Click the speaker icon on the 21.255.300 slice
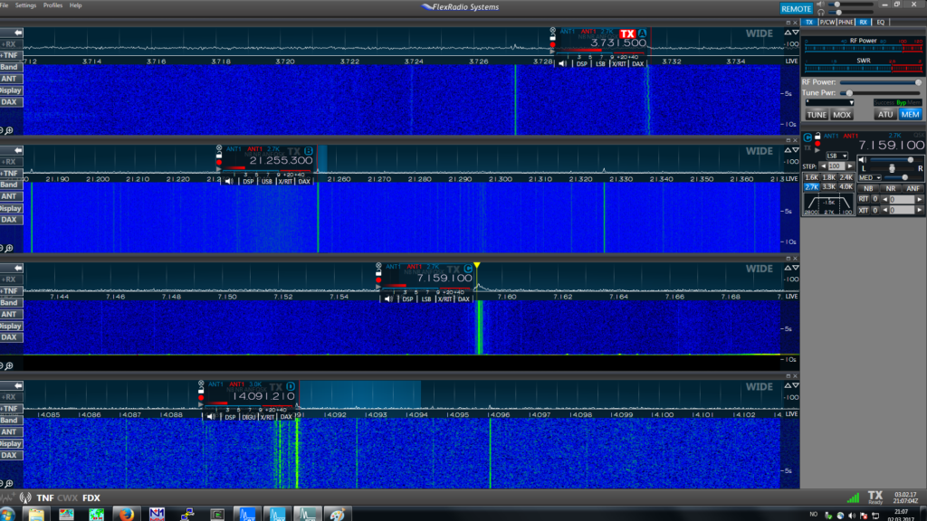 tap(228, 181)
